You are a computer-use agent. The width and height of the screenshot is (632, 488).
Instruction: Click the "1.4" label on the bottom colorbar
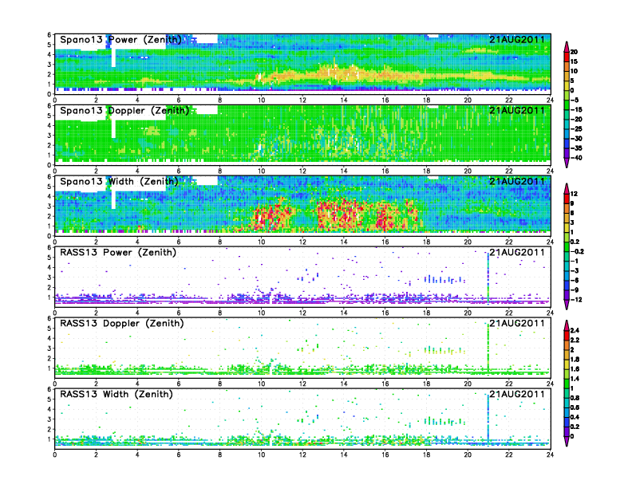[x=575, y=379]
